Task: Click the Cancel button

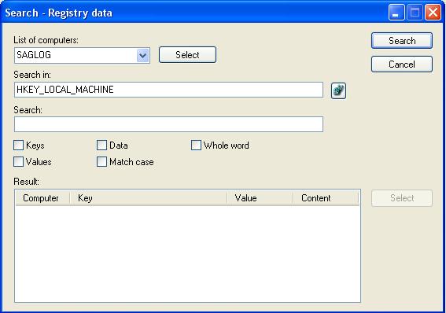Action: (402, 64)
